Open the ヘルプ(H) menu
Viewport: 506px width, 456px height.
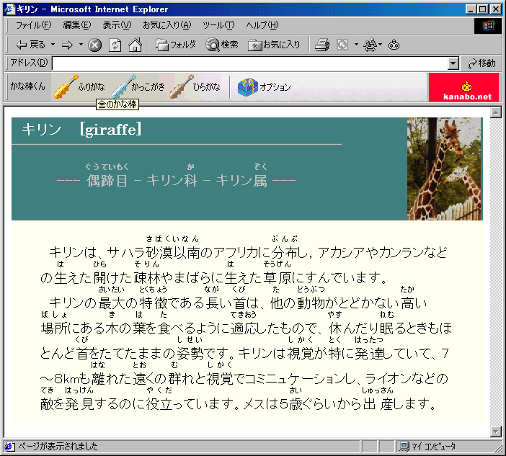[262, 25]
